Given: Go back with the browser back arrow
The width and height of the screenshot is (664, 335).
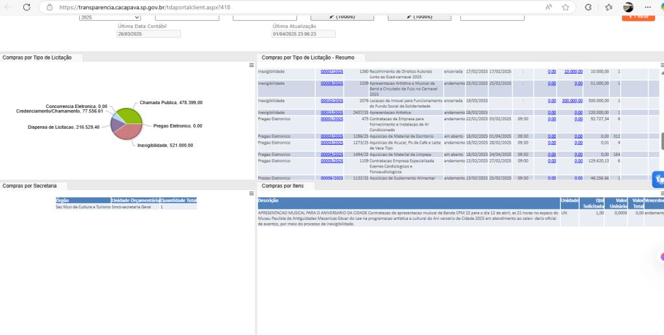Looking at the screenshot, I should tap(8, 7).
